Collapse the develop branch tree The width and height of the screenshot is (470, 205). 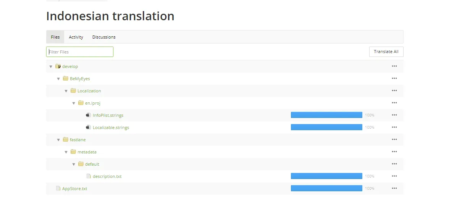(x=51, y=66)
